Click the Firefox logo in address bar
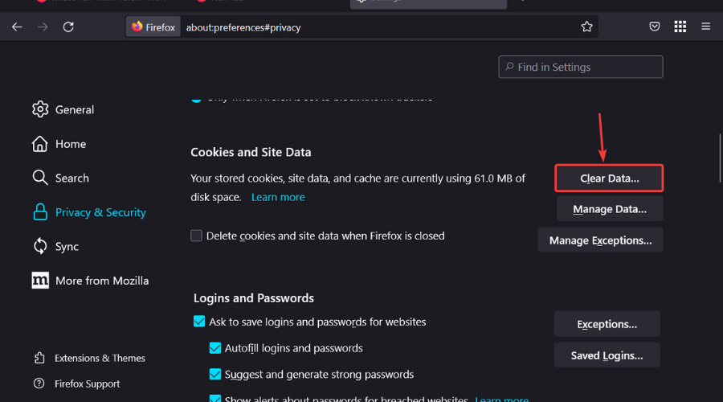 [x=137, y=27]
